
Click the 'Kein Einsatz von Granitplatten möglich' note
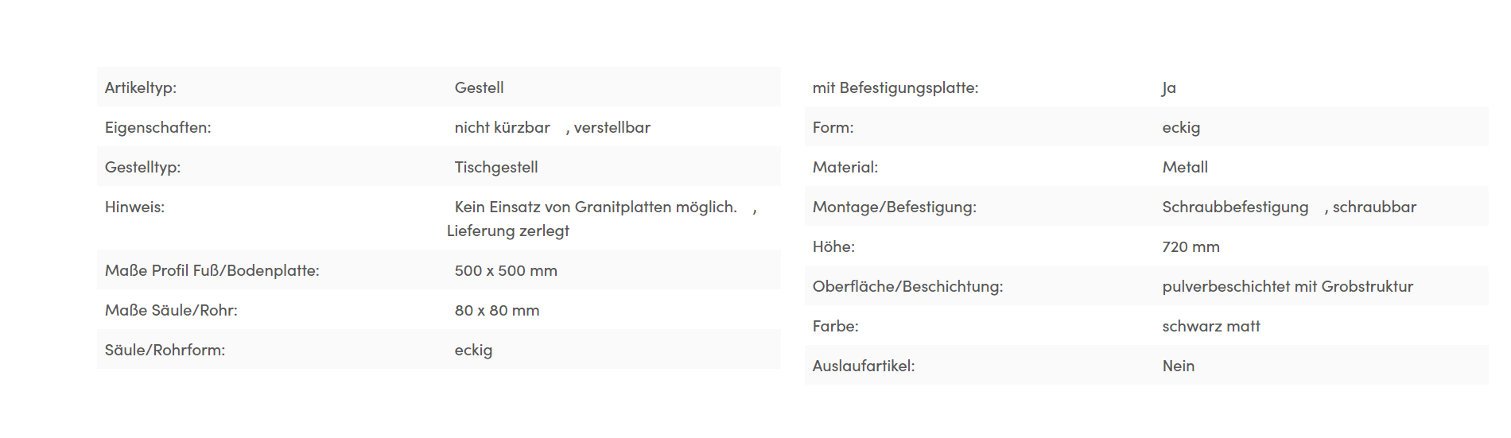[596, 207]
